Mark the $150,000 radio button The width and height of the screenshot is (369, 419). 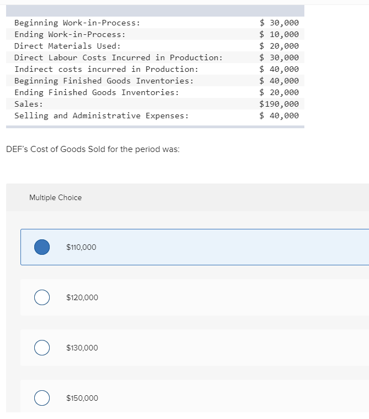click(x=42, y=398)
